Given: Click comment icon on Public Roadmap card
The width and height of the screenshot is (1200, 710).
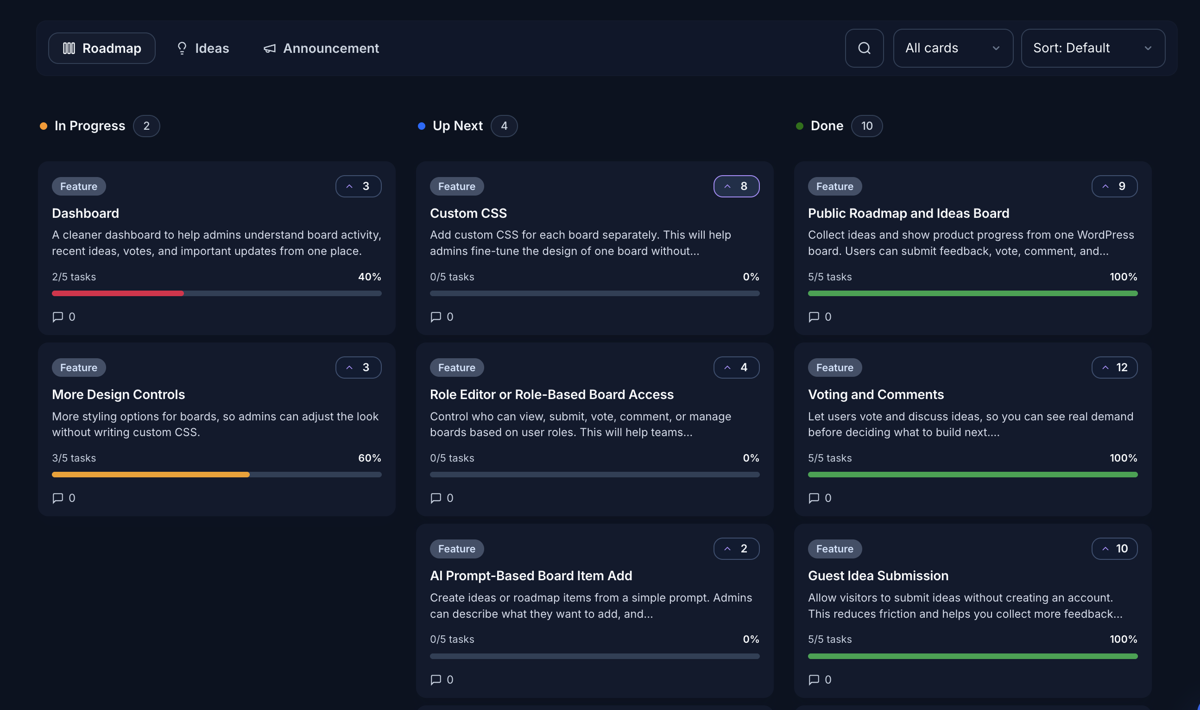Looking at the screenshot, I should [814, 317].
